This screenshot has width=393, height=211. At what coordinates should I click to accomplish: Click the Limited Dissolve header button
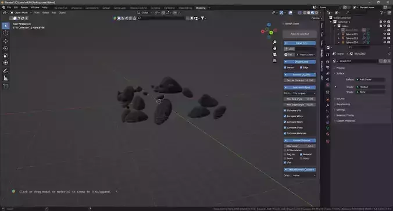pyautogui.click(x=300, y=141)
